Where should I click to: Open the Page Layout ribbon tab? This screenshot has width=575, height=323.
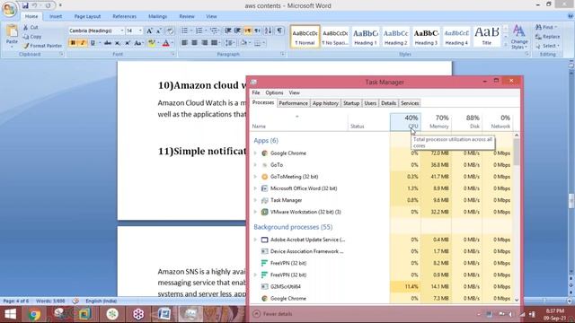click(x=87, y=16)
